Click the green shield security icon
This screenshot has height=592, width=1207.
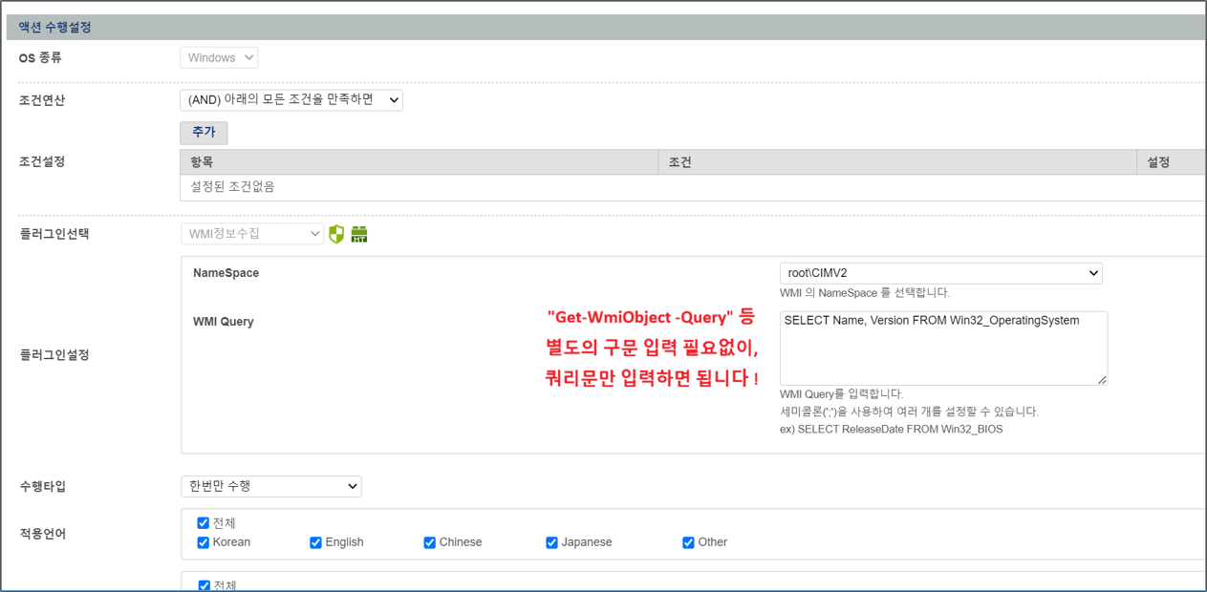pos(336,233)
